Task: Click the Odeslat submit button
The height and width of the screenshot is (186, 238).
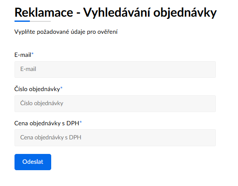Action: (x=33, y=162)
